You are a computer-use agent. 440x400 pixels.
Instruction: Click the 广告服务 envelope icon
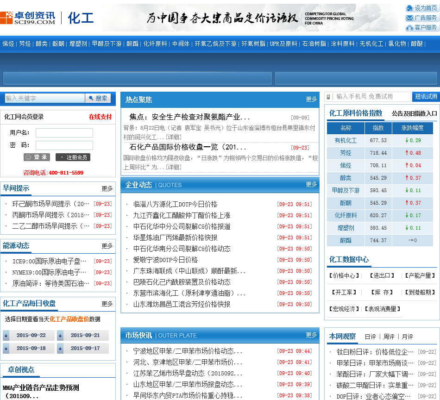(409, 18)
